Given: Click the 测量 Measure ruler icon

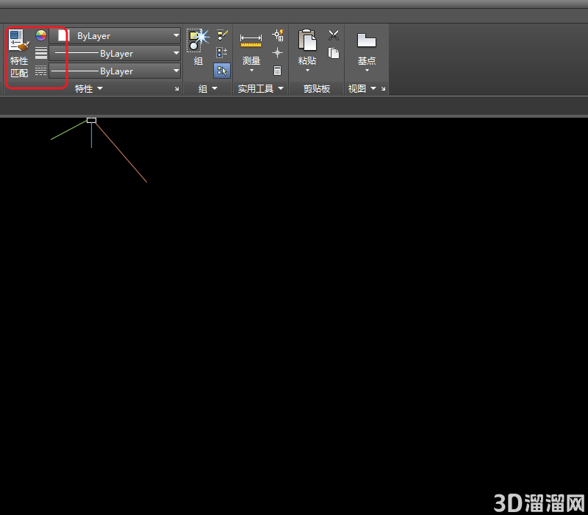Looking at the screenshot, I should tap(251, 40).
